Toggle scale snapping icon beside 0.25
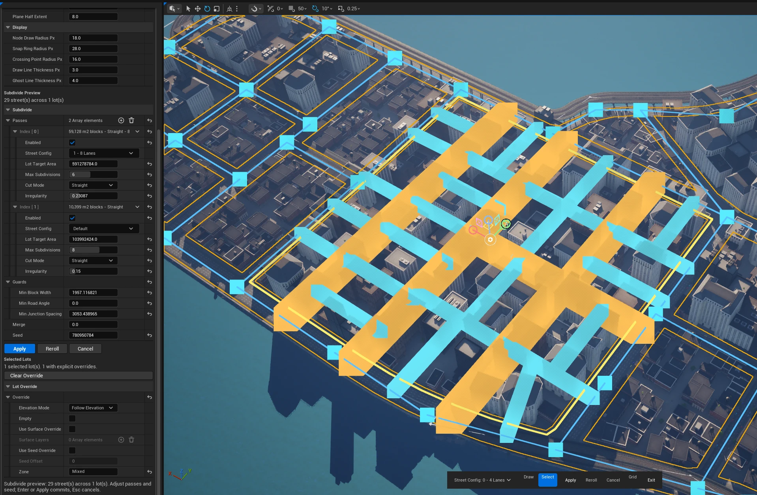757x495 pixels. [x=341, y=8]
